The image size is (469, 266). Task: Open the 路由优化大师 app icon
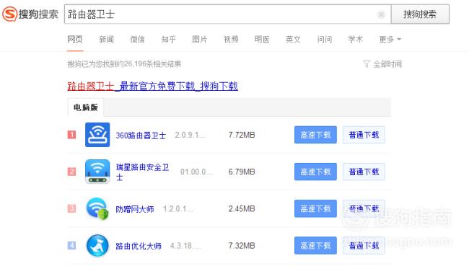pos(97,245)
